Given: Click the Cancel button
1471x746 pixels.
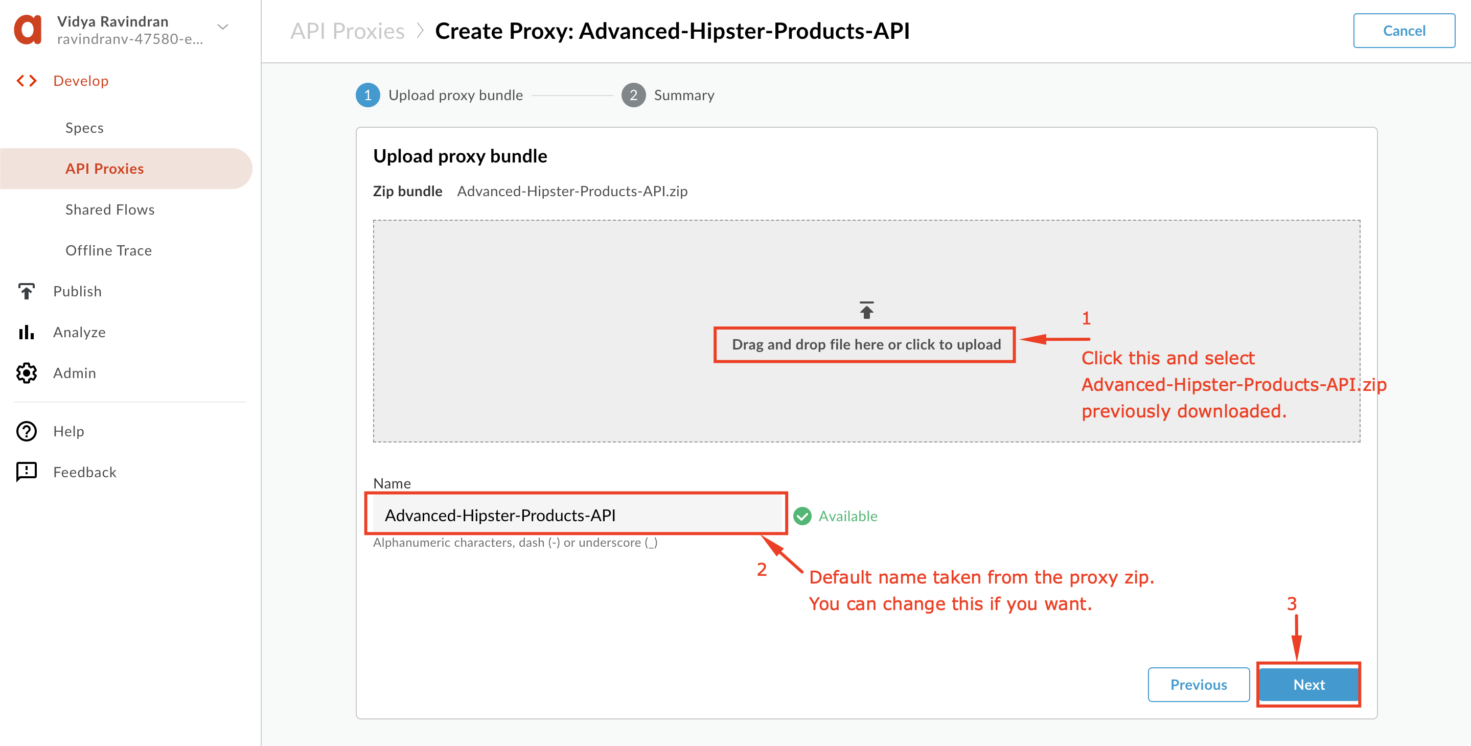Looking at the screenshot, I should tap(1404, 30).
